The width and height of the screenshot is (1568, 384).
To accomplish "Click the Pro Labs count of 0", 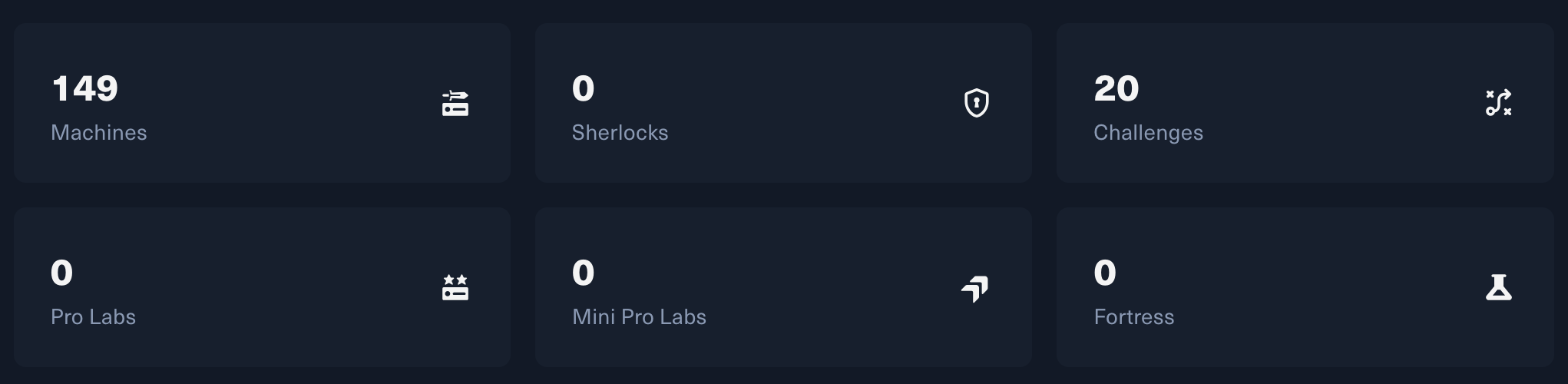I will coord(62,273).
